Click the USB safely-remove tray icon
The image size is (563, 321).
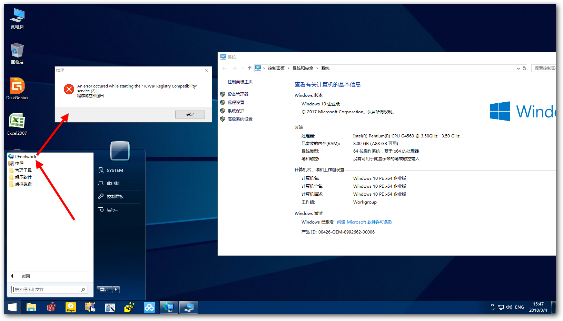pos(493,307)
